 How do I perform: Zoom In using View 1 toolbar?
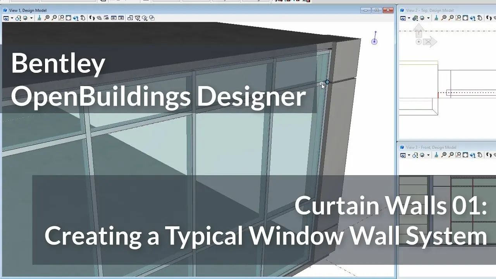pos(47,18)
